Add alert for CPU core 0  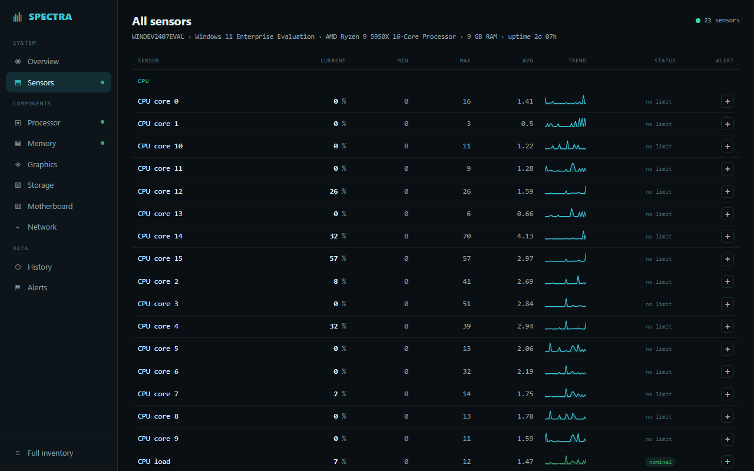tap(727, 101)
